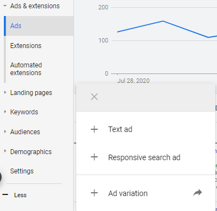Collapse the Ads & extensions section

[x=5, y=6]
